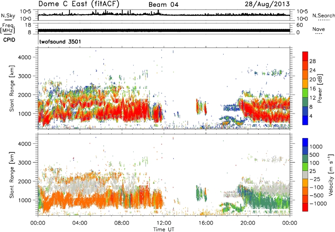Click the 4 dB label on Power colorbar
335x232 pixels.
click(311, 116)
